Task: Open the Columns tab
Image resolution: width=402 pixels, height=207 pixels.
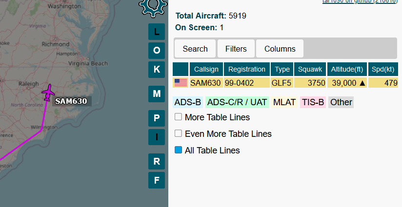Action: point(280,49)
